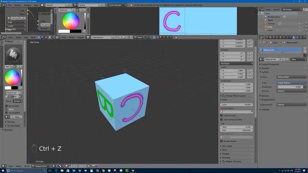Adjust the Roughness slider
Image resolution: width=308 pixels, height=173 pixels.
[291, 87]
